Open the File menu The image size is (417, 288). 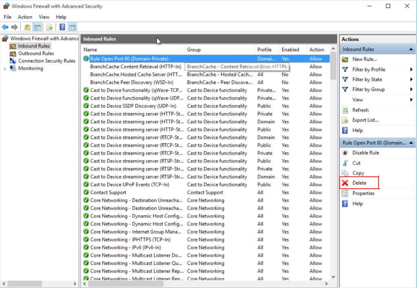7,17
